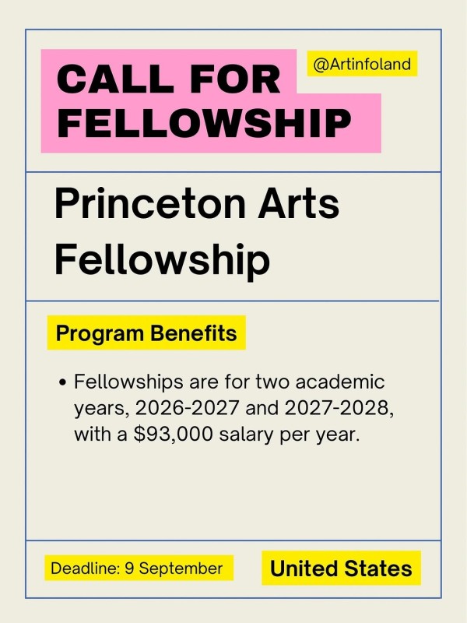
Task: Click the word "FELLOWSHIP" in the pink header
Action: [204, 123]
